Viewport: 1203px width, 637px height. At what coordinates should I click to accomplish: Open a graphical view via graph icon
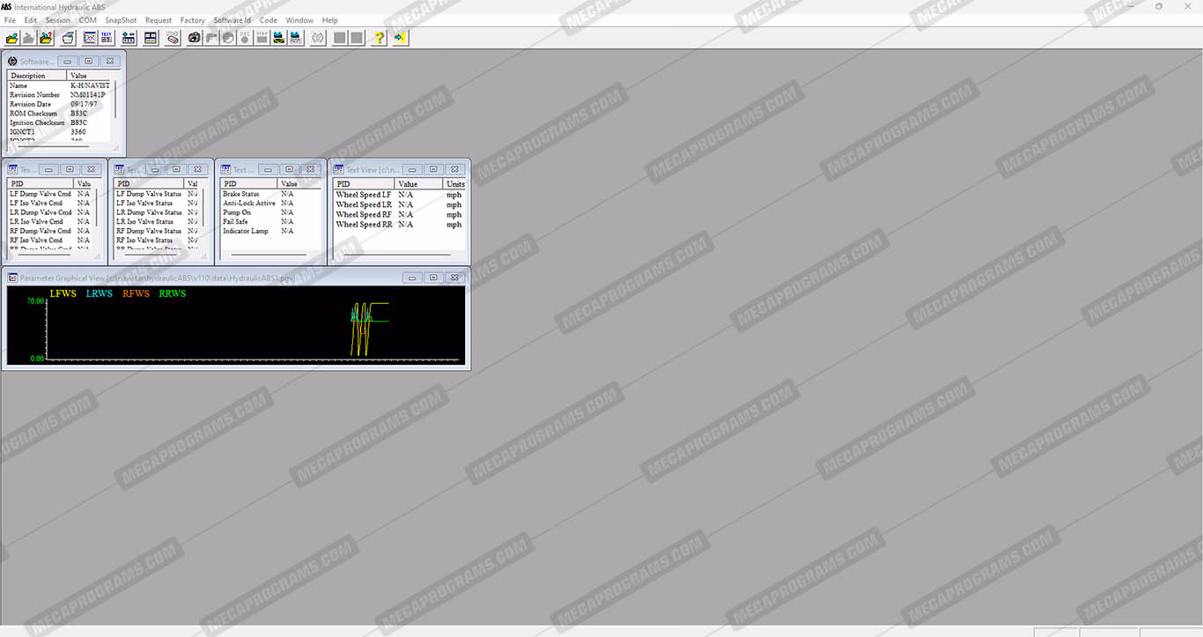[x=89, y=38]
